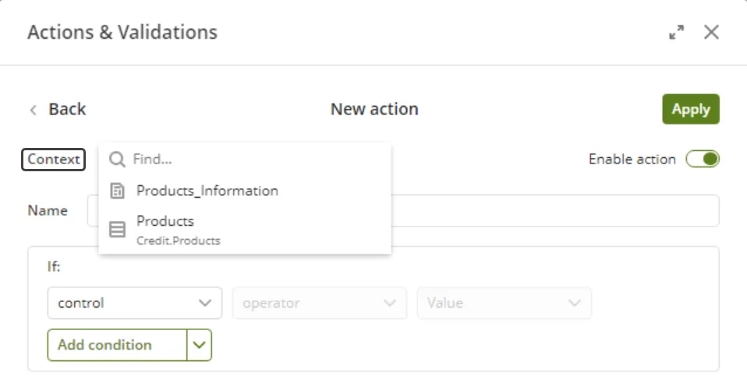Open the Context selector button
This screenshot has width=747, height=376.
click(53, 160)
